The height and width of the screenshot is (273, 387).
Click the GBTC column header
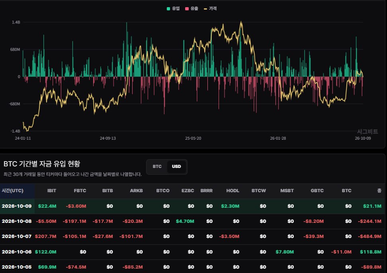click(317, 191)
